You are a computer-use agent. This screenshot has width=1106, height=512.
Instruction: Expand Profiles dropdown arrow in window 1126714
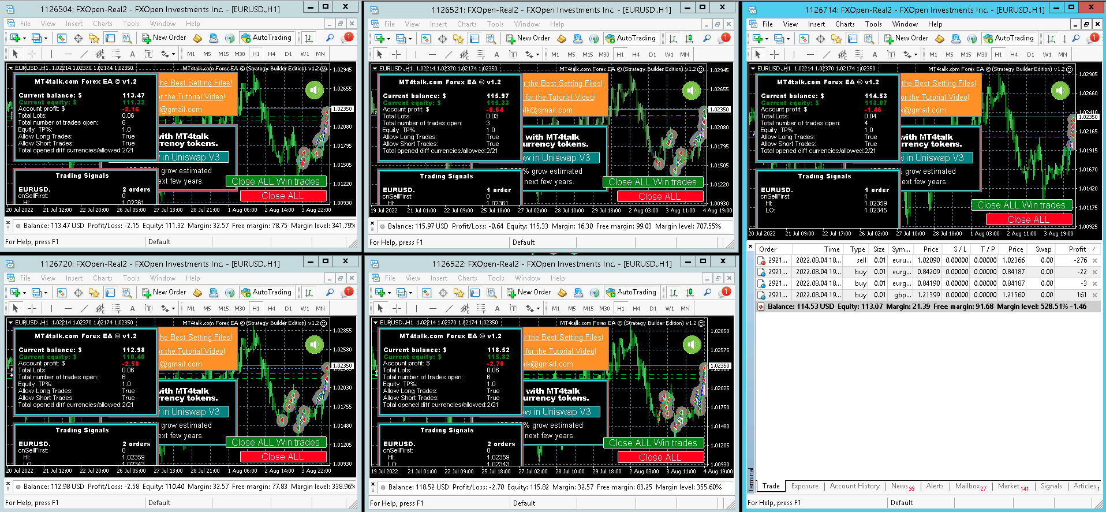tap(788, 39)
